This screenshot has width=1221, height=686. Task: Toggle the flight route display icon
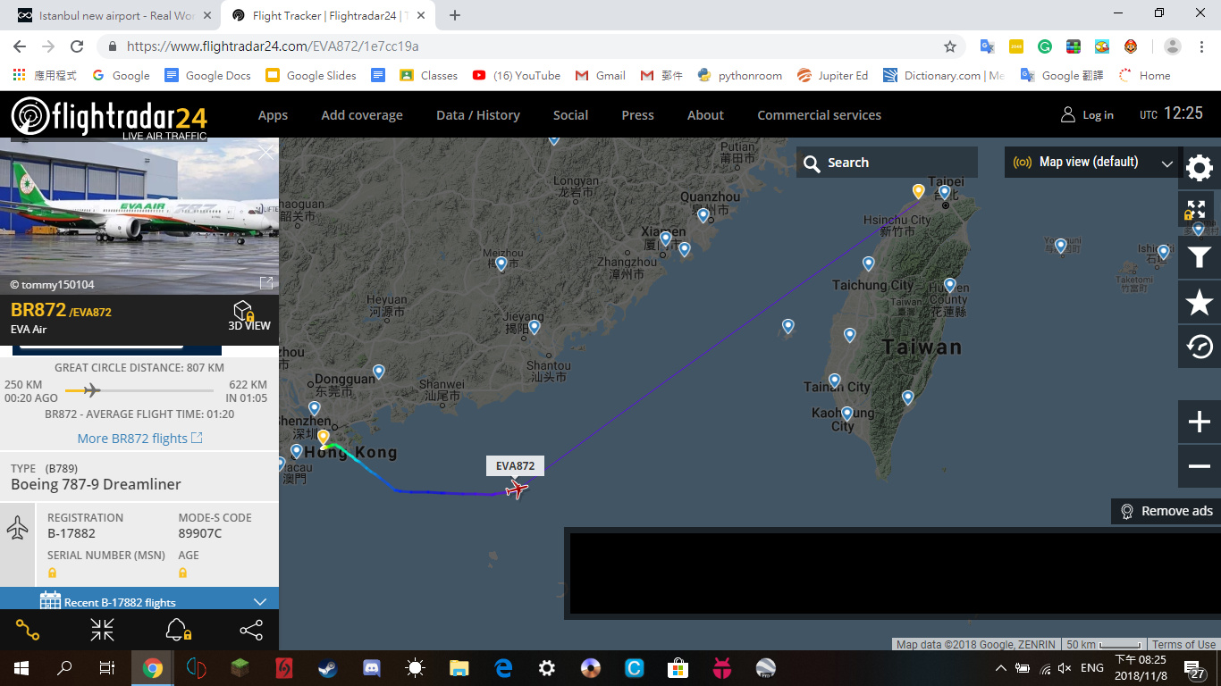[27, 630]
